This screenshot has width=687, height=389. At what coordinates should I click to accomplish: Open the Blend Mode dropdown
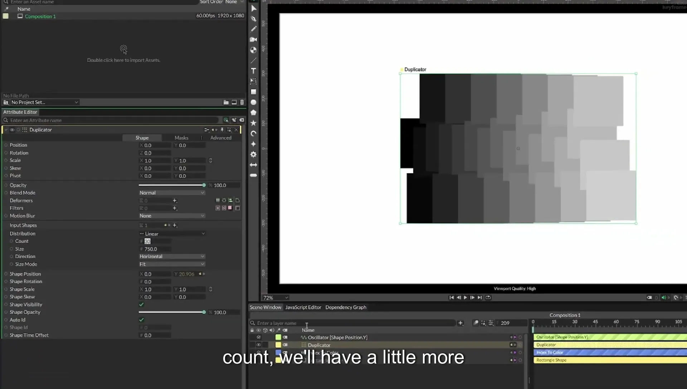(172, 193)
